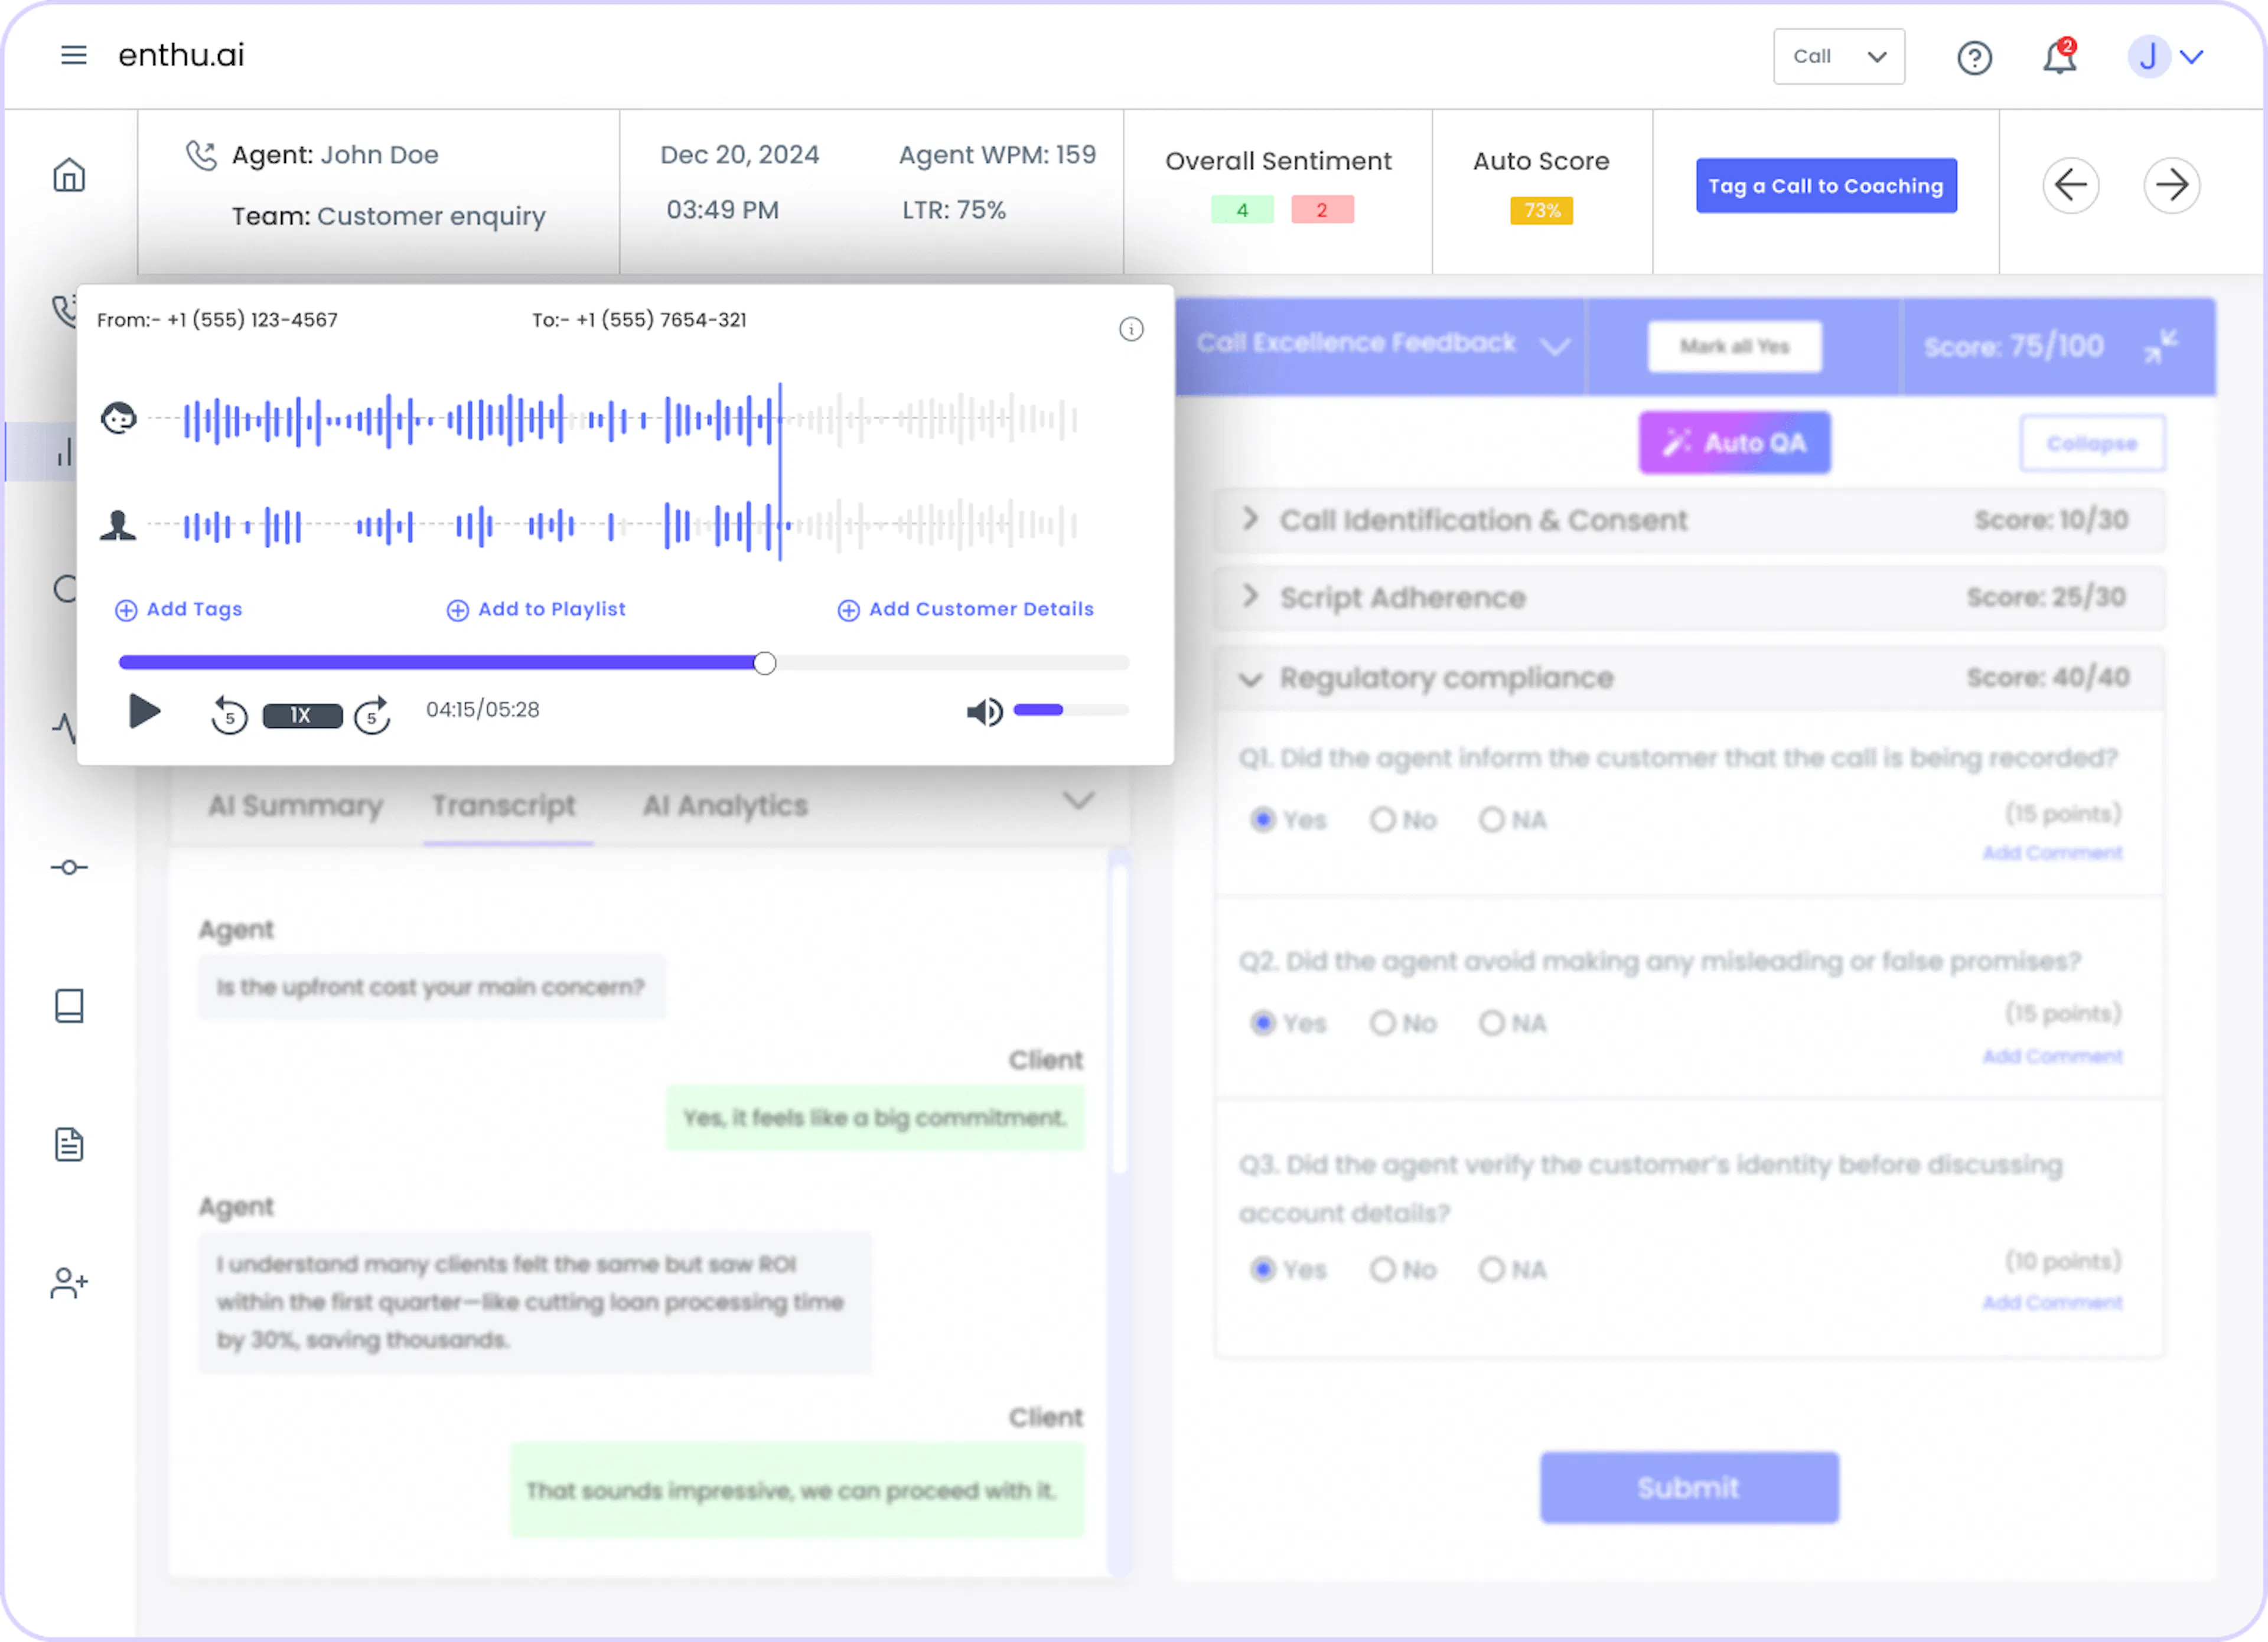Expand the chevron beside the AI Analytics tab
2268x1642 pixels.
tap(1078, 801)
